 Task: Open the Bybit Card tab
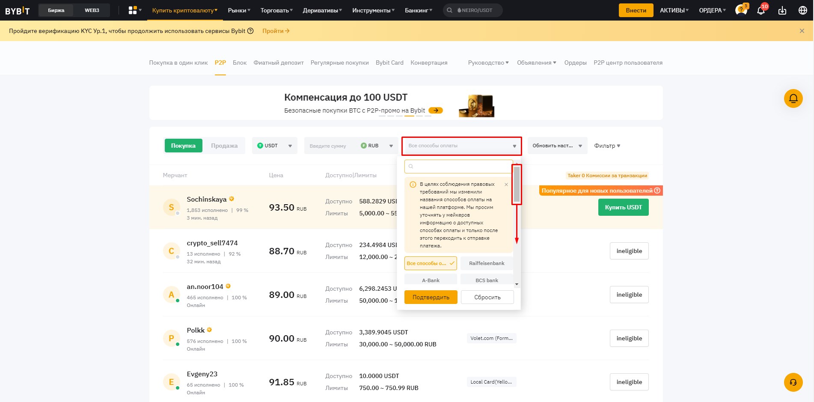click(389, 63)
